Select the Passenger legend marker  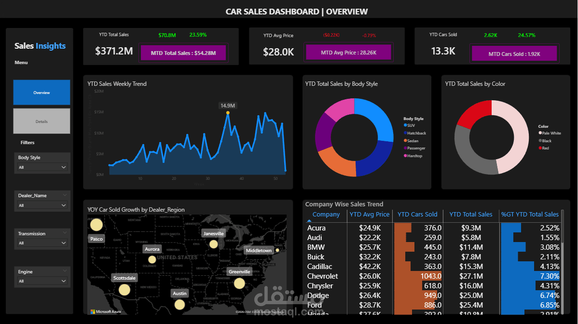(405, 148)
